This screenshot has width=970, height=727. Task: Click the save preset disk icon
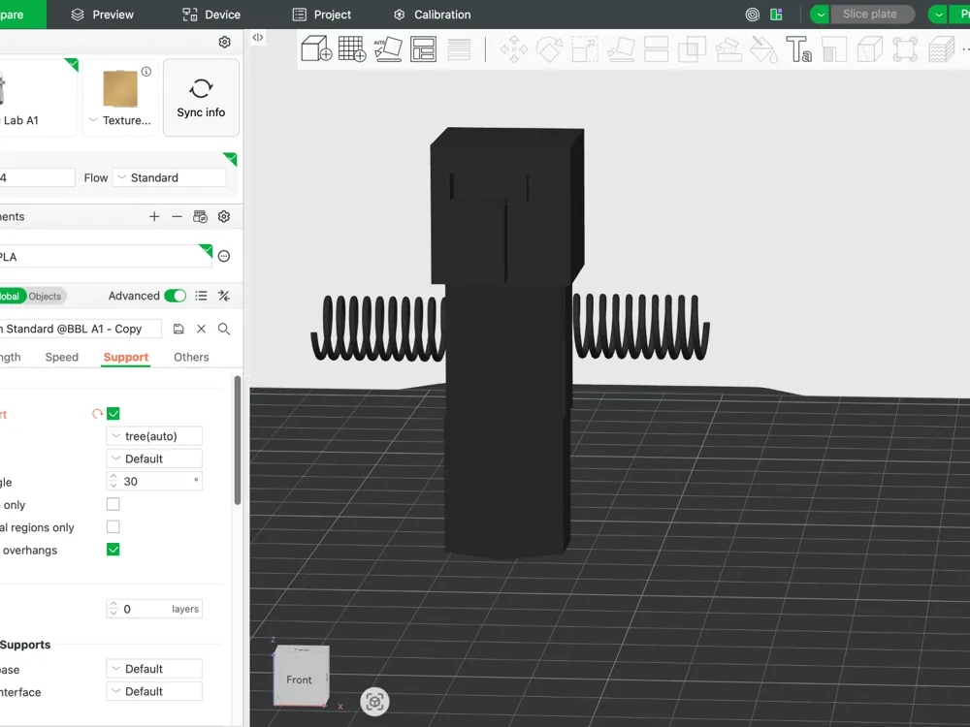coord(178,329)
